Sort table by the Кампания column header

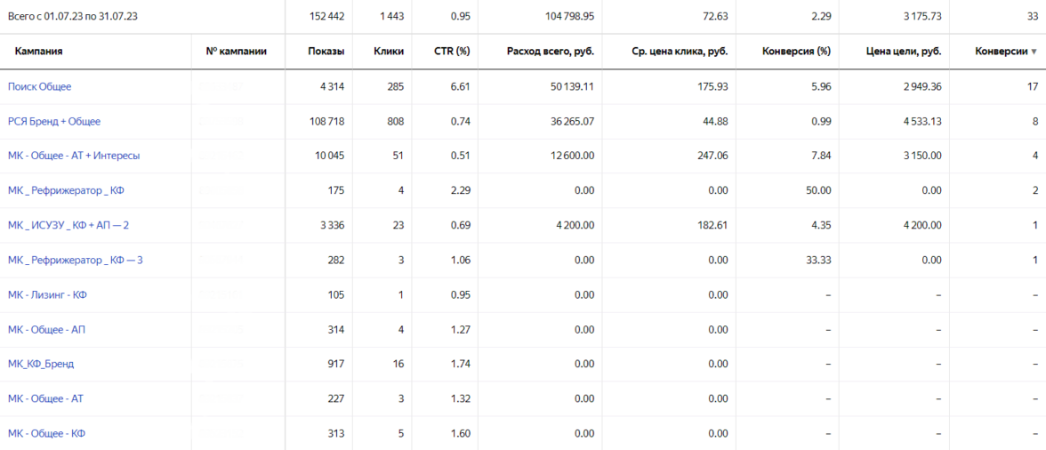point(38,52)
